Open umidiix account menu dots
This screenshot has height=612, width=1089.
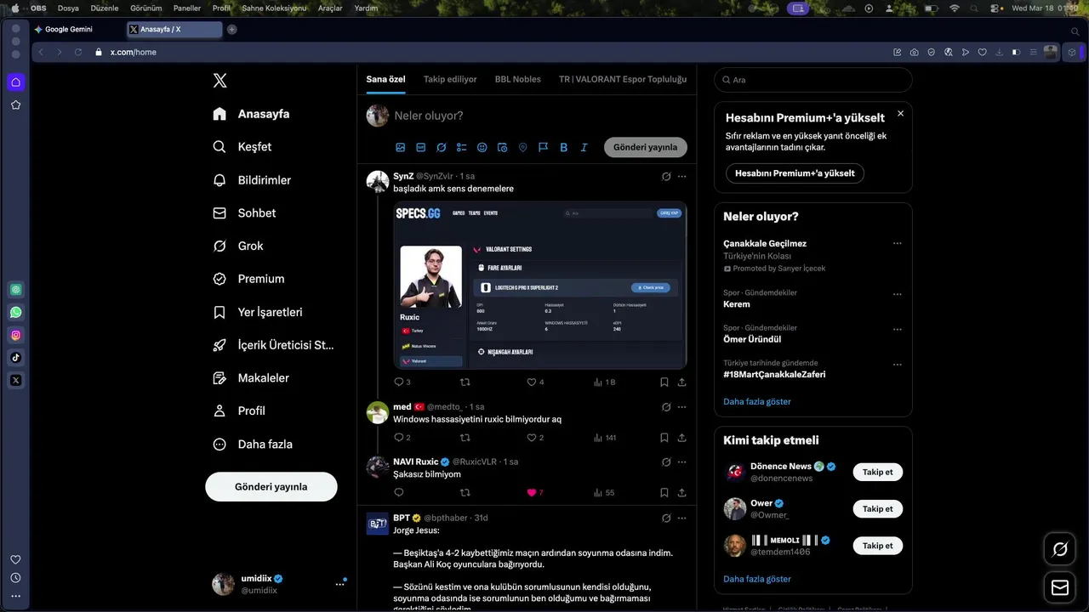339,584
